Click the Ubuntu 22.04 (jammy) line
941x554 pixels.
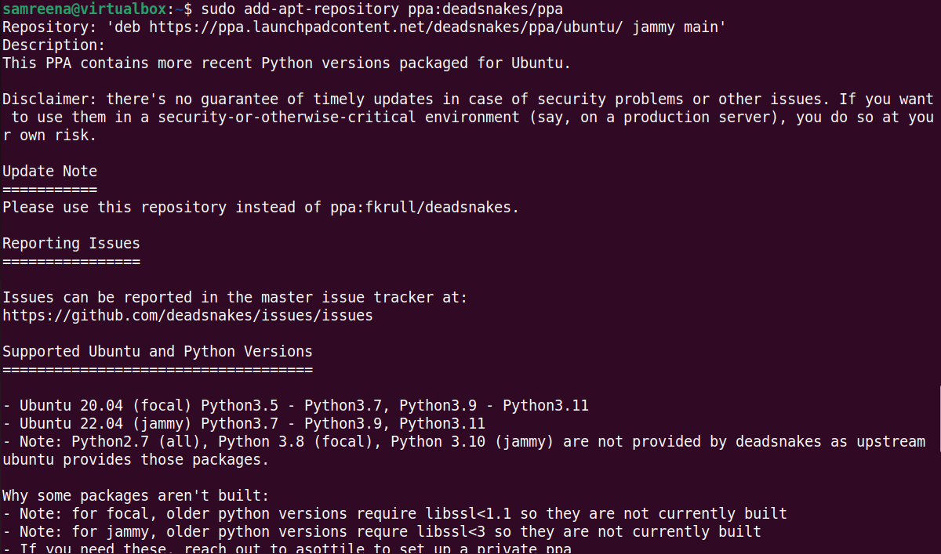pyautogui.click(x=244, y=424)
